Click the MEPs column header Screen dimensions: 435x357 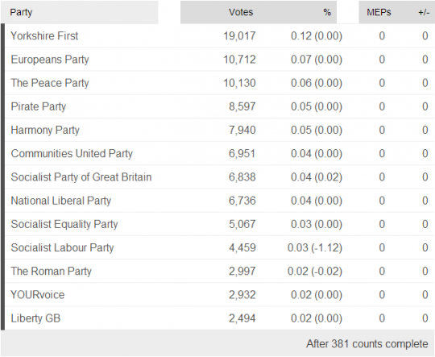[379, 12]
